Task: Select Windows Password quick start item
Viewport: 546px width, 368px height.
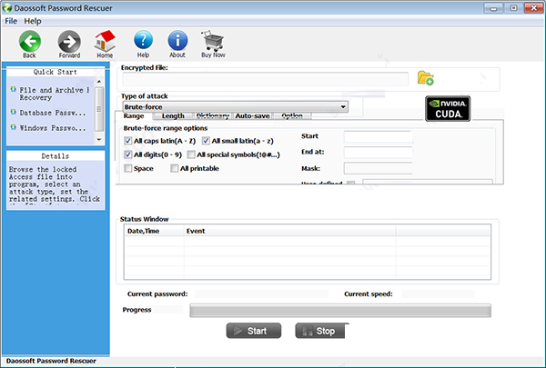Action: coord(53,128)
